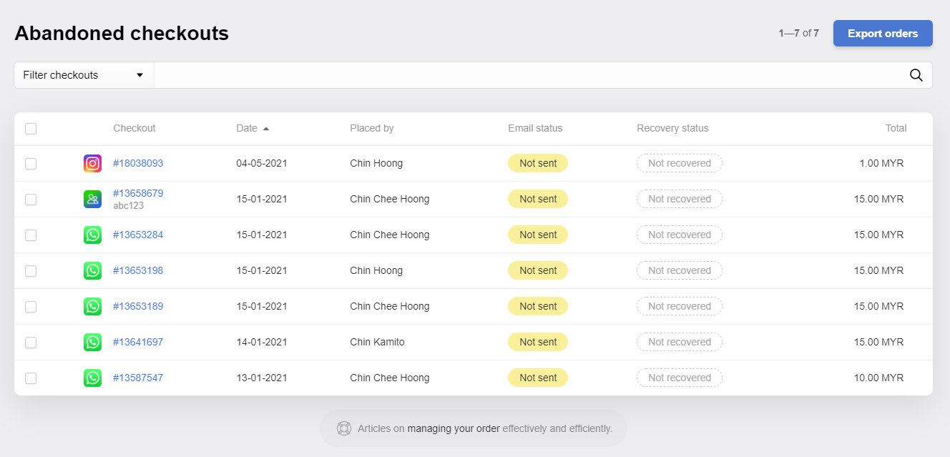Image resolution: width=950 pixels, height=457 pixels.
Task: Open checkout #13587547
Action: [138, 378]
